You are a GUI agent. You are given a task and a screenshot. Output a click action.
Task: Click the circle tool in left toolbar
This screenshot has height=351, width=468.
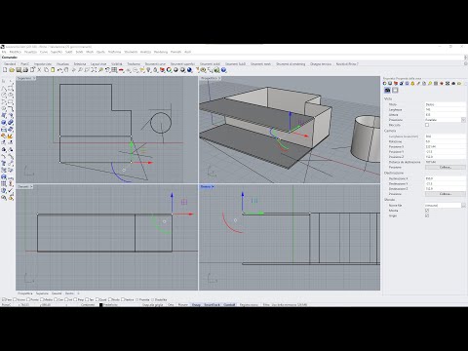[x=4, y=95]
